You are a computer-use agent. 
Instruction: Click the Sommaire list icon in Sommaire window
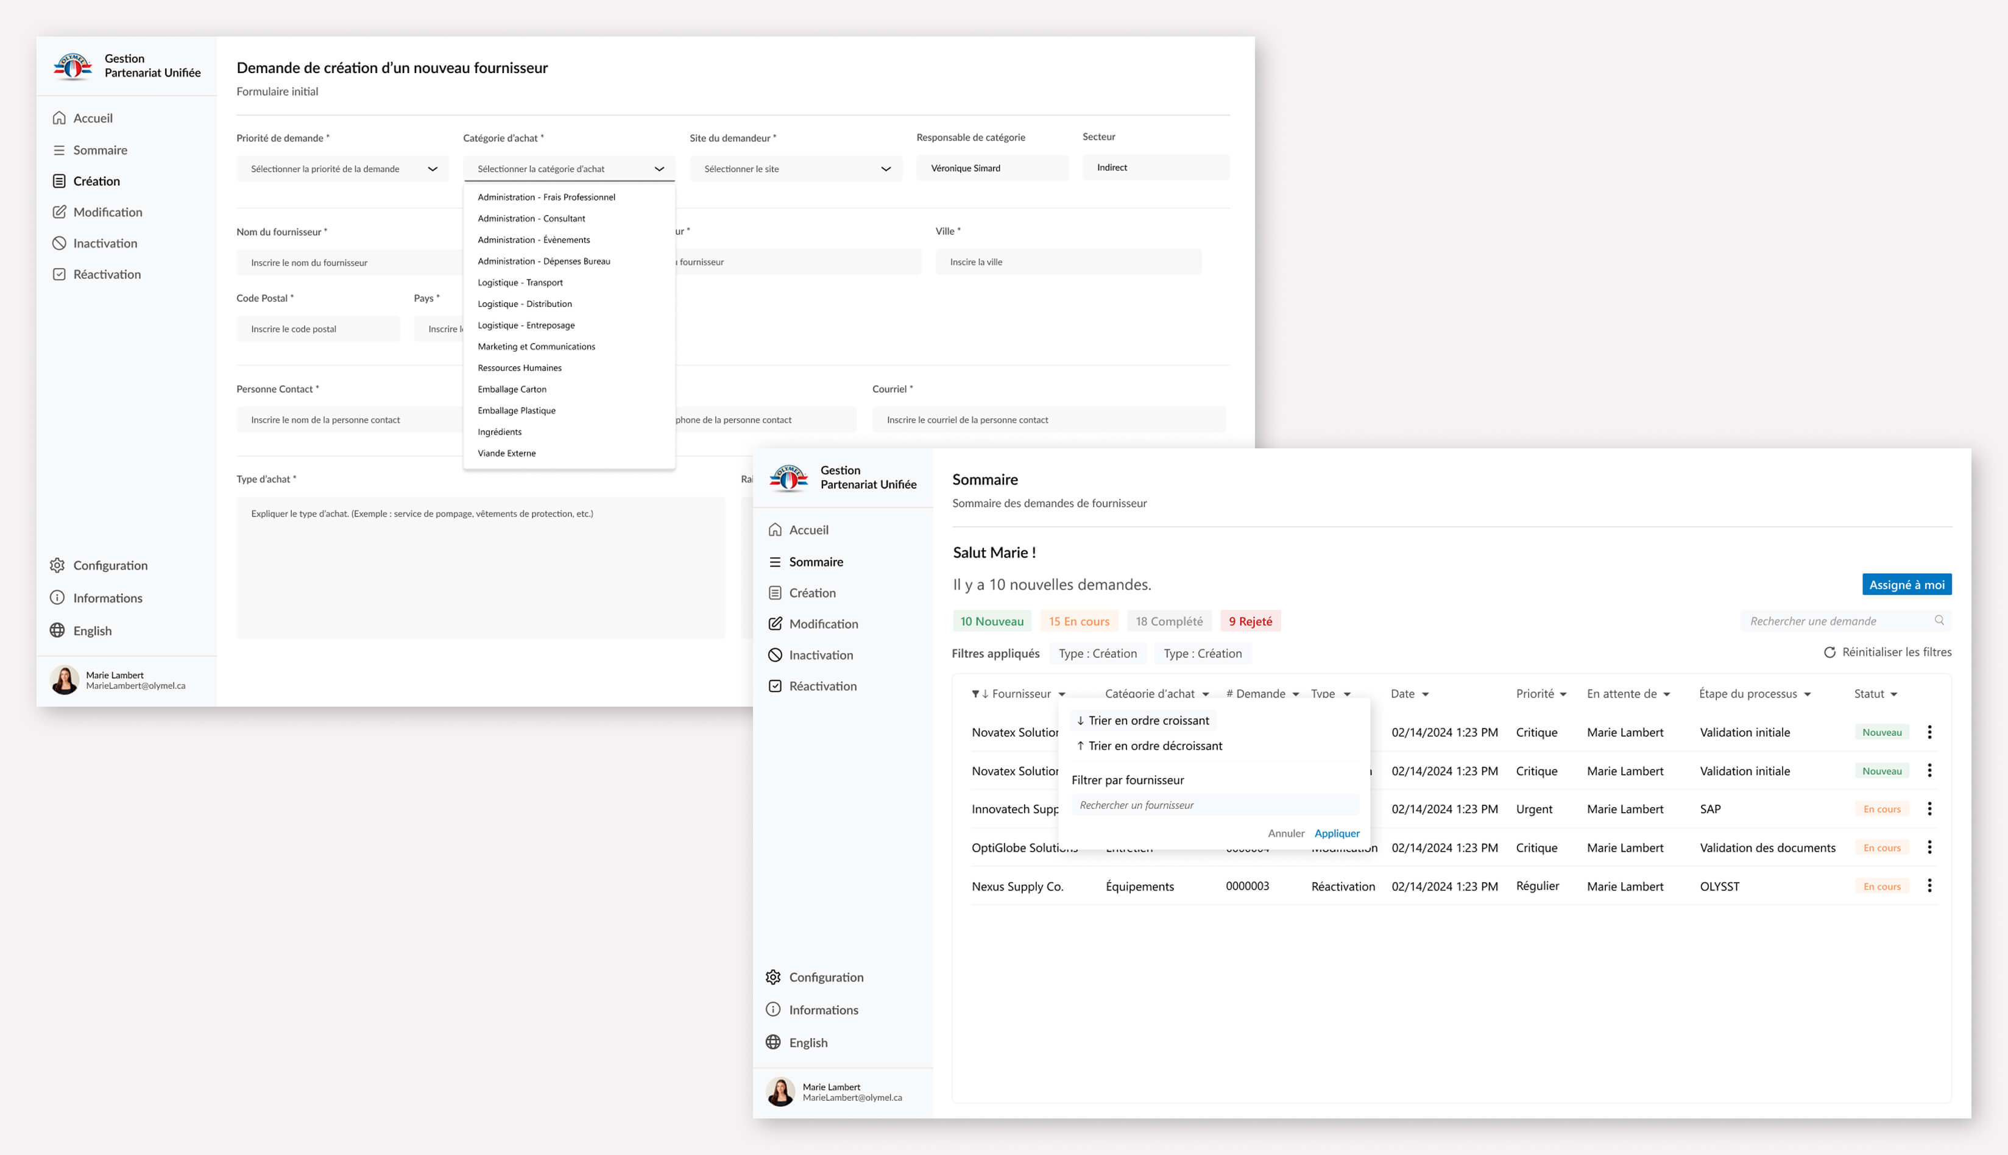pyautogui.click(x=775, y=562)
